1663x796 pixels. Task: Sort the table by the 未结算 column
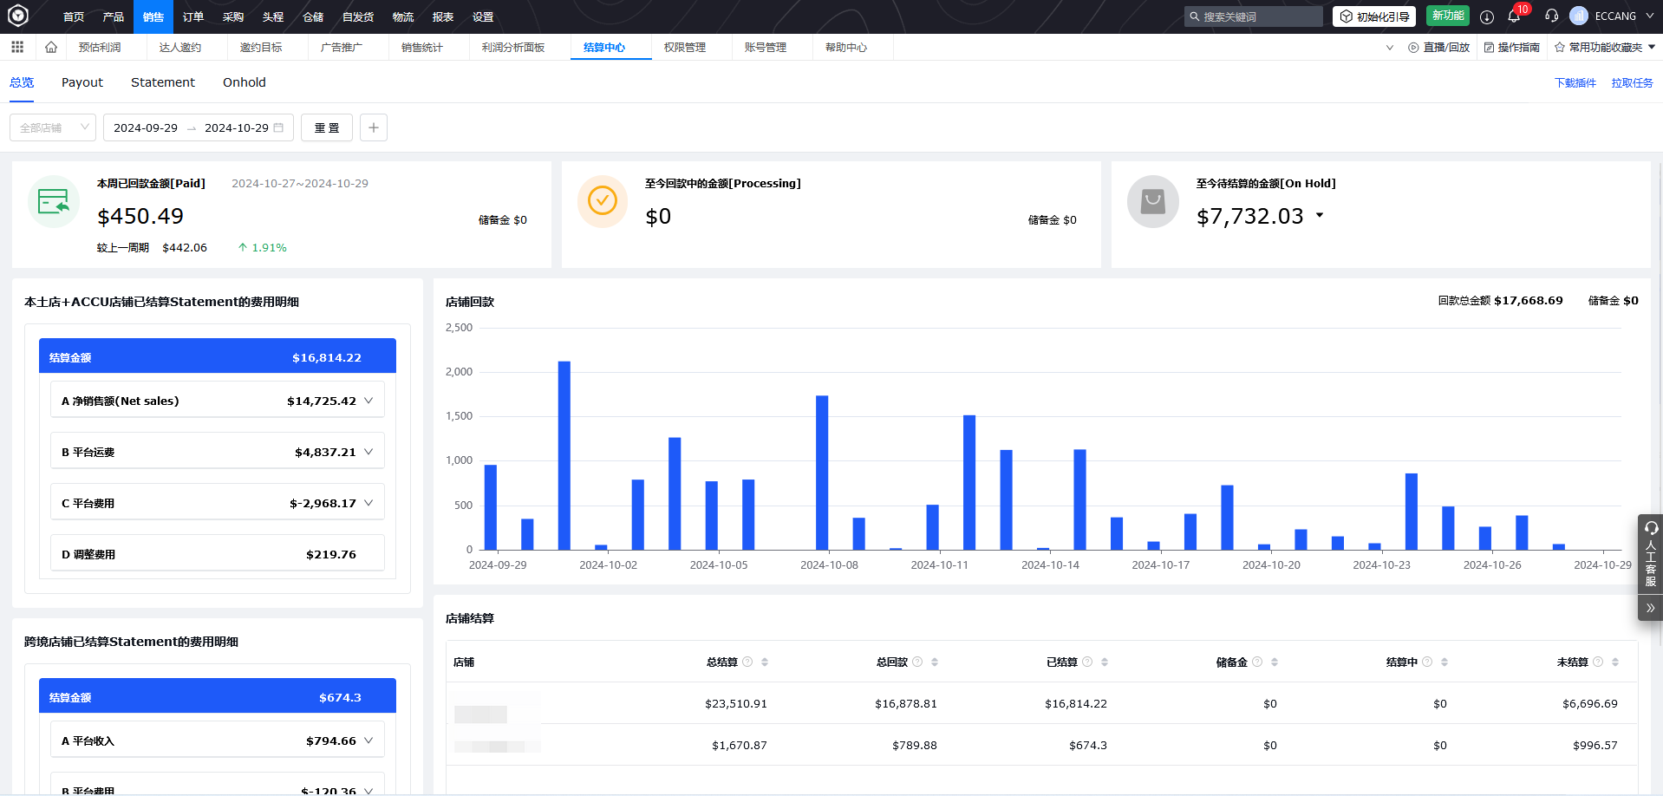click(x=1615, y=662)
